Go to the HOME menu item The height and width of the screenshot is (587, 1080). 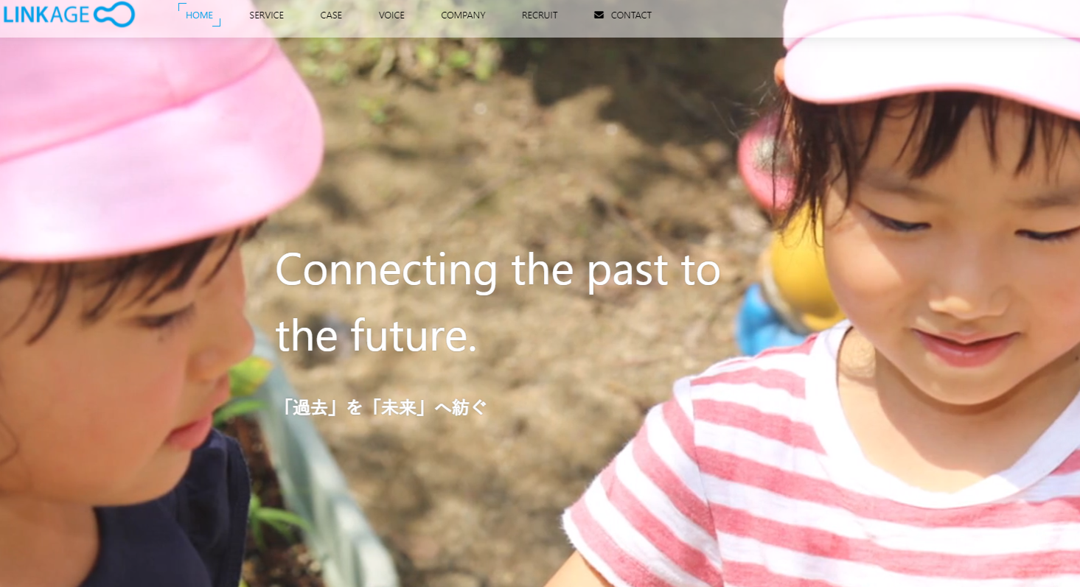tap(199, 15)
